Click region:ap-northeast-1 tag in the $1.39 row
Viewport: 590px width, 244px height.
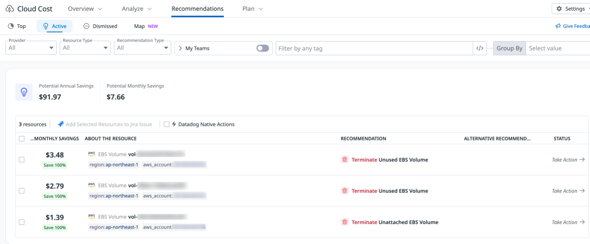[x=114, y=227]
